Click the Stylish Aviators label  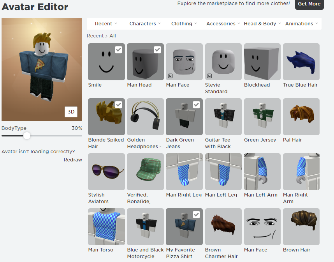point(98,198)
